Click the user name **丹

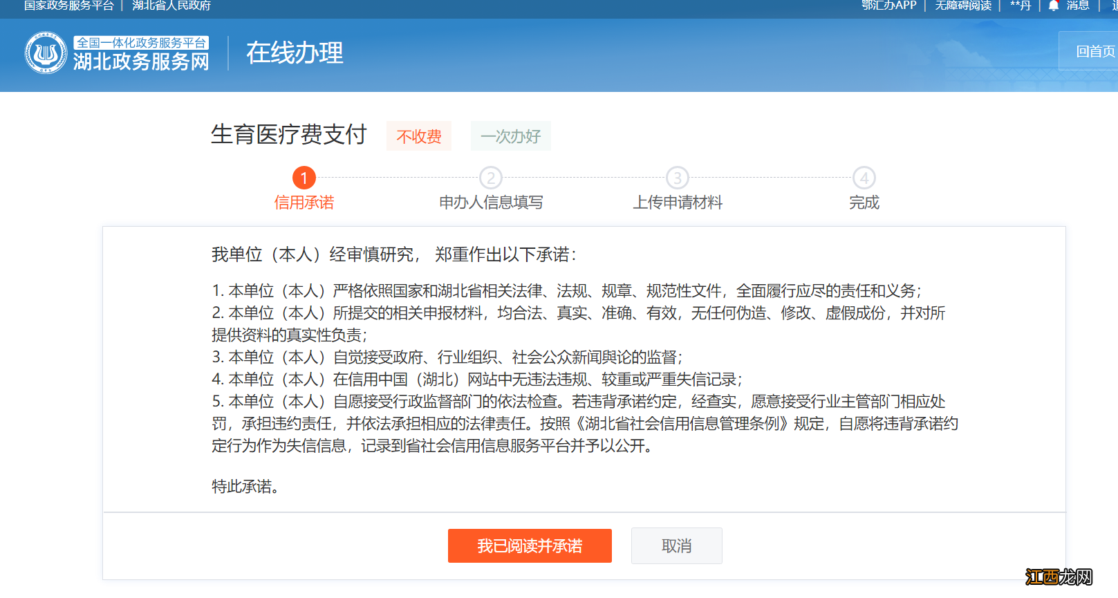click(x=1021, y=6)
